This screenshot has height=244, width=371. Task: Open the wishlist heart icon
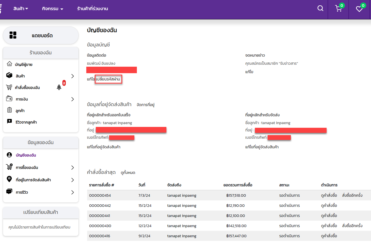point(359,9)
